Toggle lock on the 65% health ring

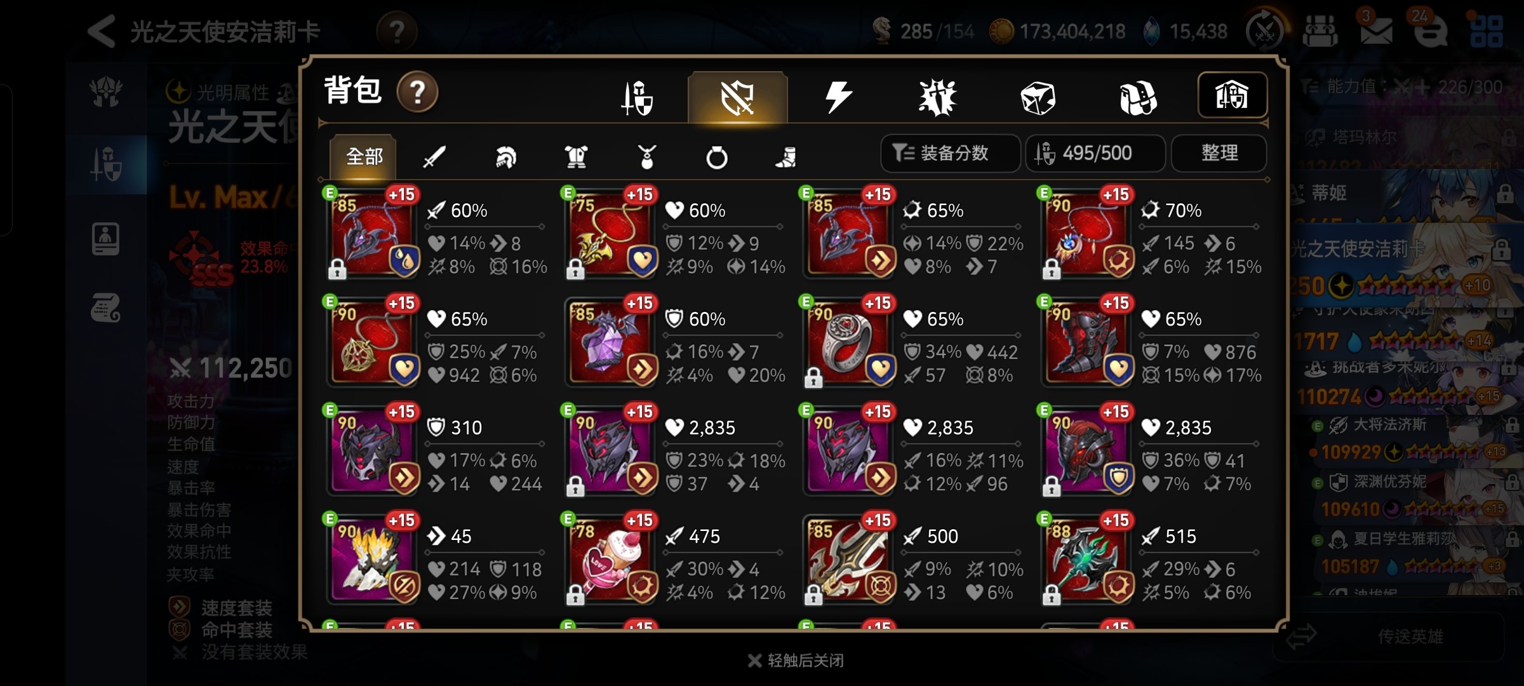(813, 378)
